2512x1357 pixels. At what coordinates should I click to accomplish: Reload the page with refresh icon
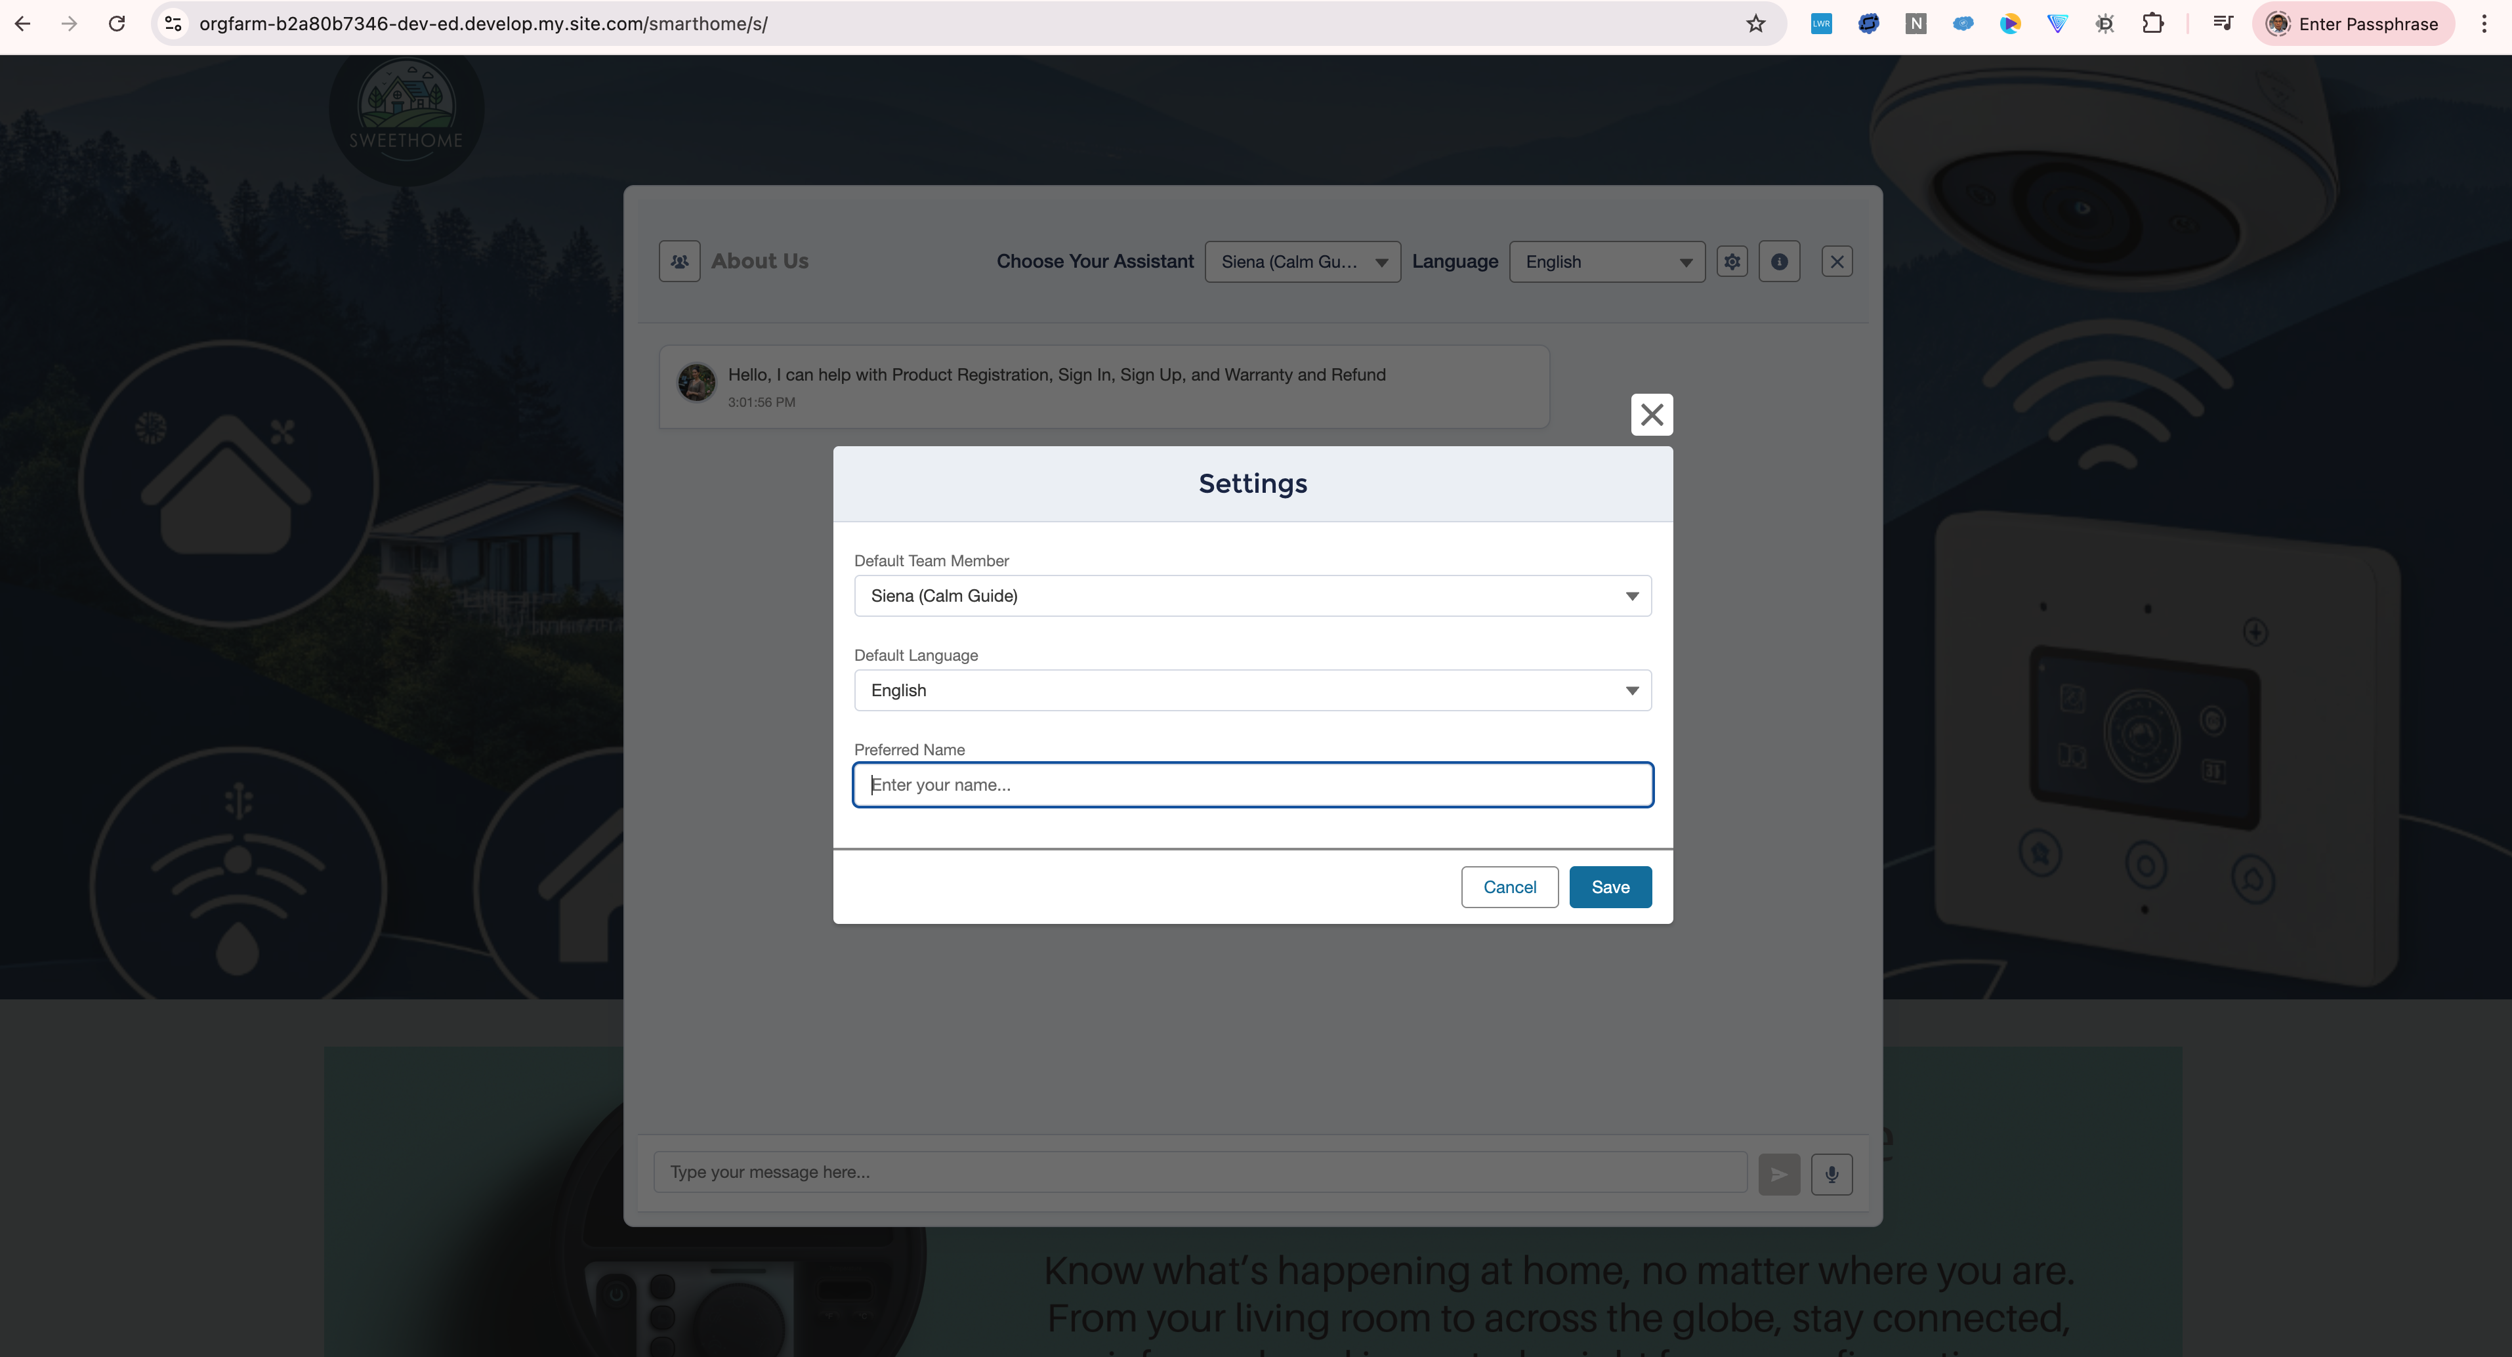(116, 24)
